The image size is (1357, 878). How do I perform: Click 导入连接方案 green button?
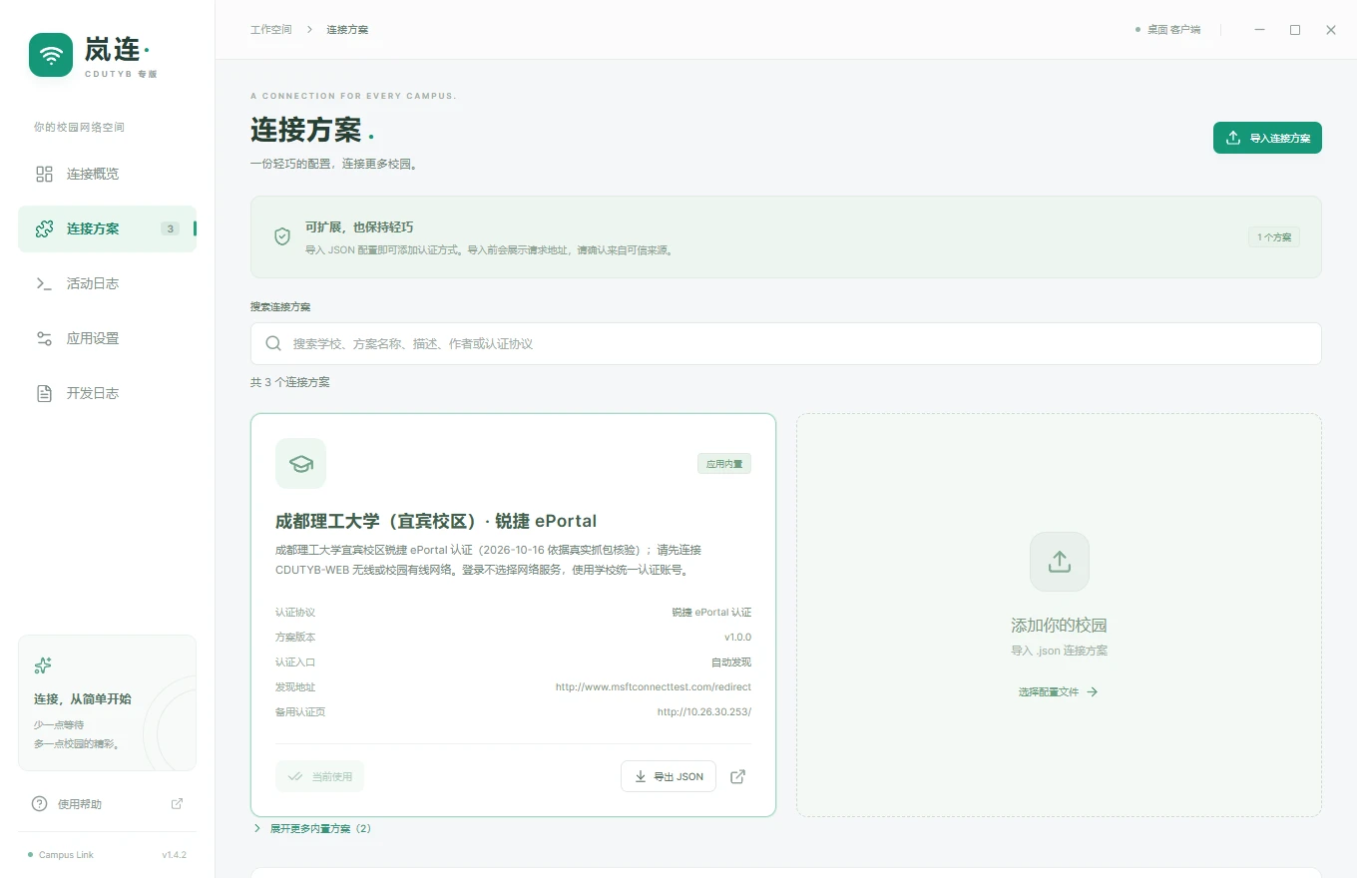1267,138
